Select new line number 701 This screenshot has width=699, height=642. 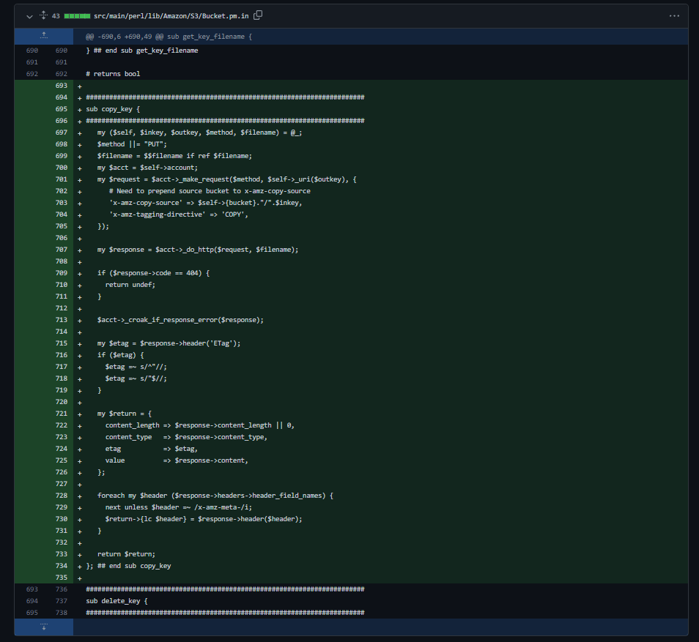pos(61,179)
